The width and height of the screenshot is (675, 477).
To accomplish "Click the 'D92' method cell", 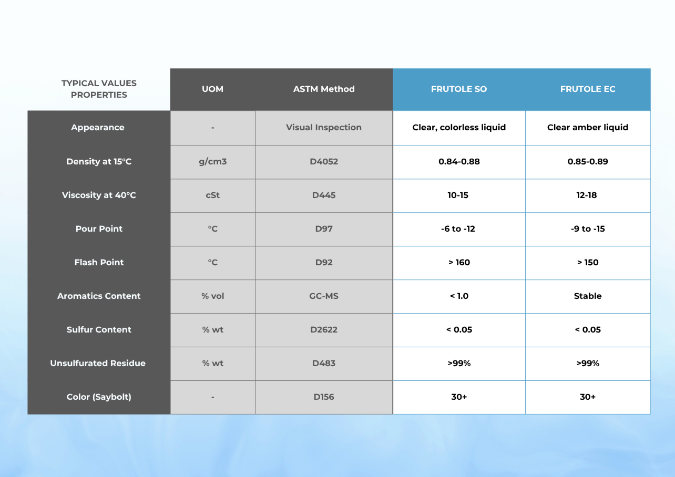I will tap(324, 263).
